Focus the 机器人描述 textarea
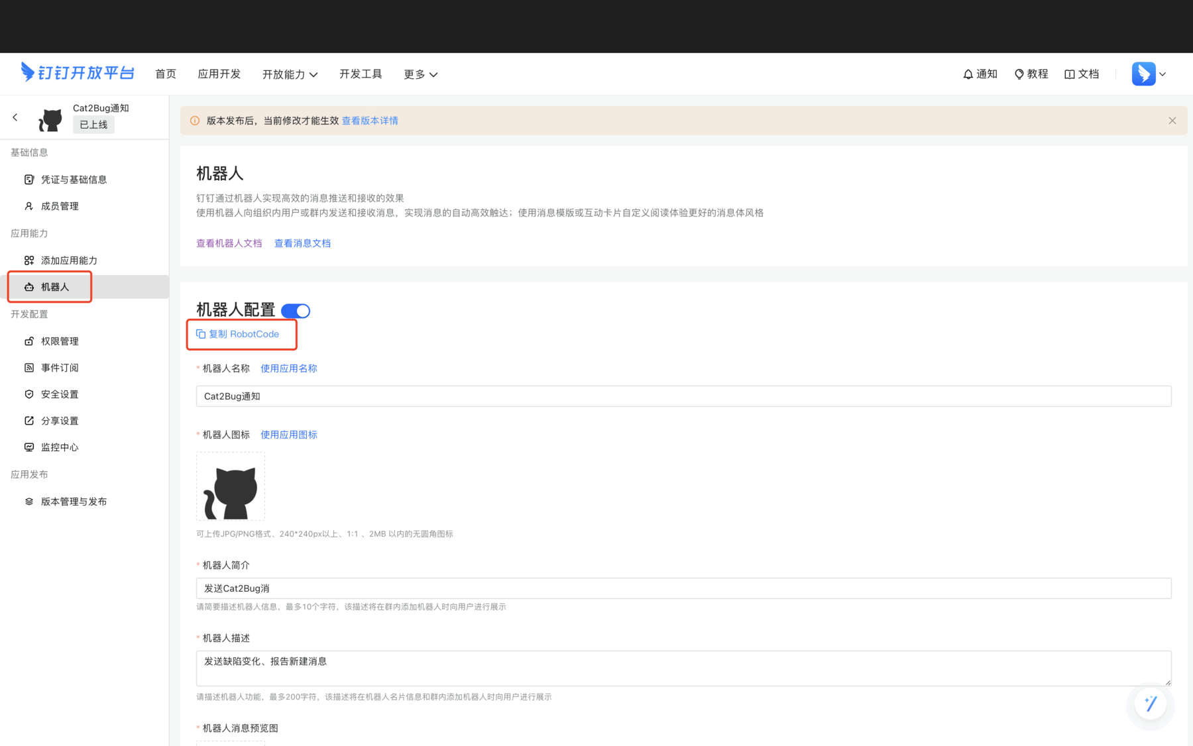The image size is (1193, 746). tap(683, 668)
